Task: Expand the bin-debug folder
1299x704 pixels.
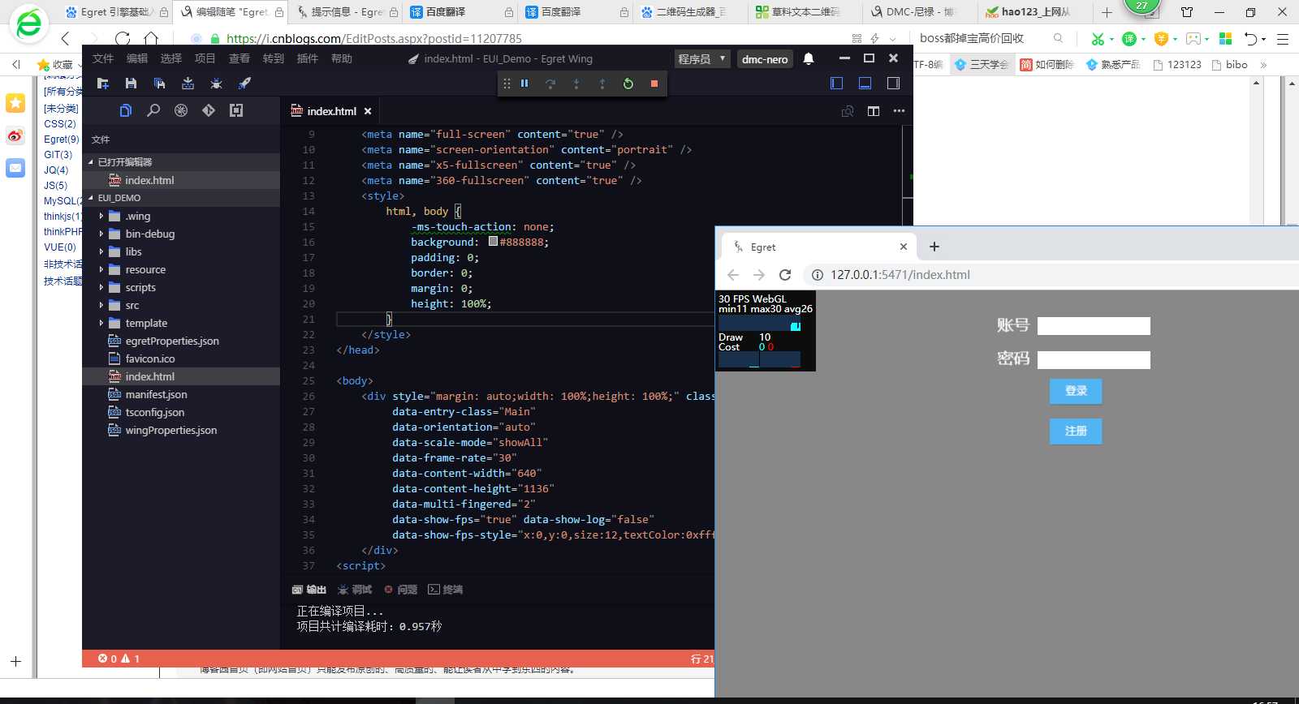Action: (x=101, y=234)
